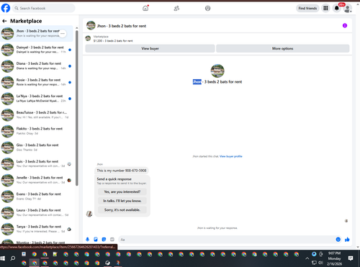Open the volume control in system tray
360x267 pixels.
point(320,263)
